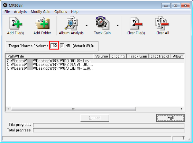Screen dimensions: 193x143
Task: Click the target volume field showing 93
Action: point(54,46)
